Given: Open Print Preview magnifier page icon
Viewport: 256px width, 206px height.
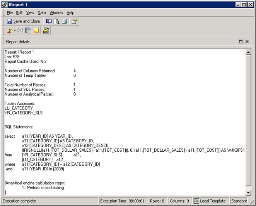Looking at the screenshot, I should (56, 21).
